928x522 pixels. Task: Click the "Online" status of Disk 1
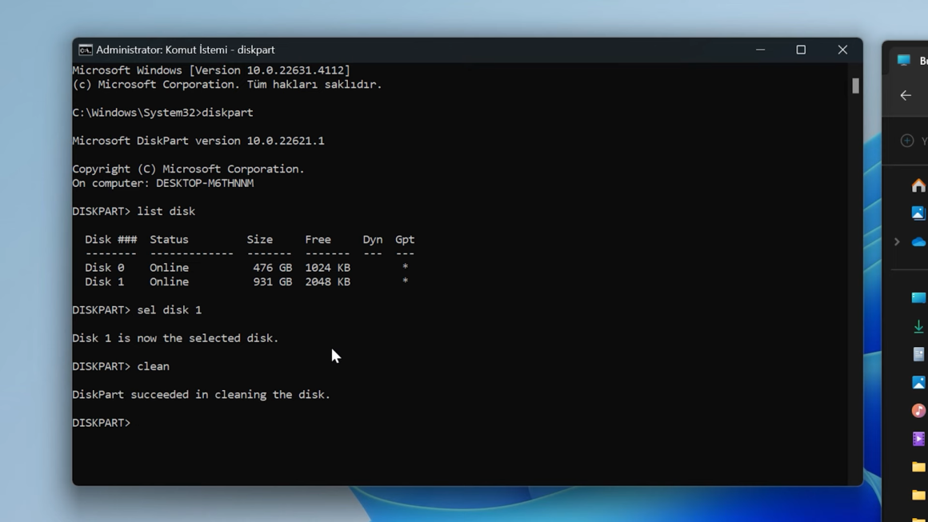tap(169, 282)
